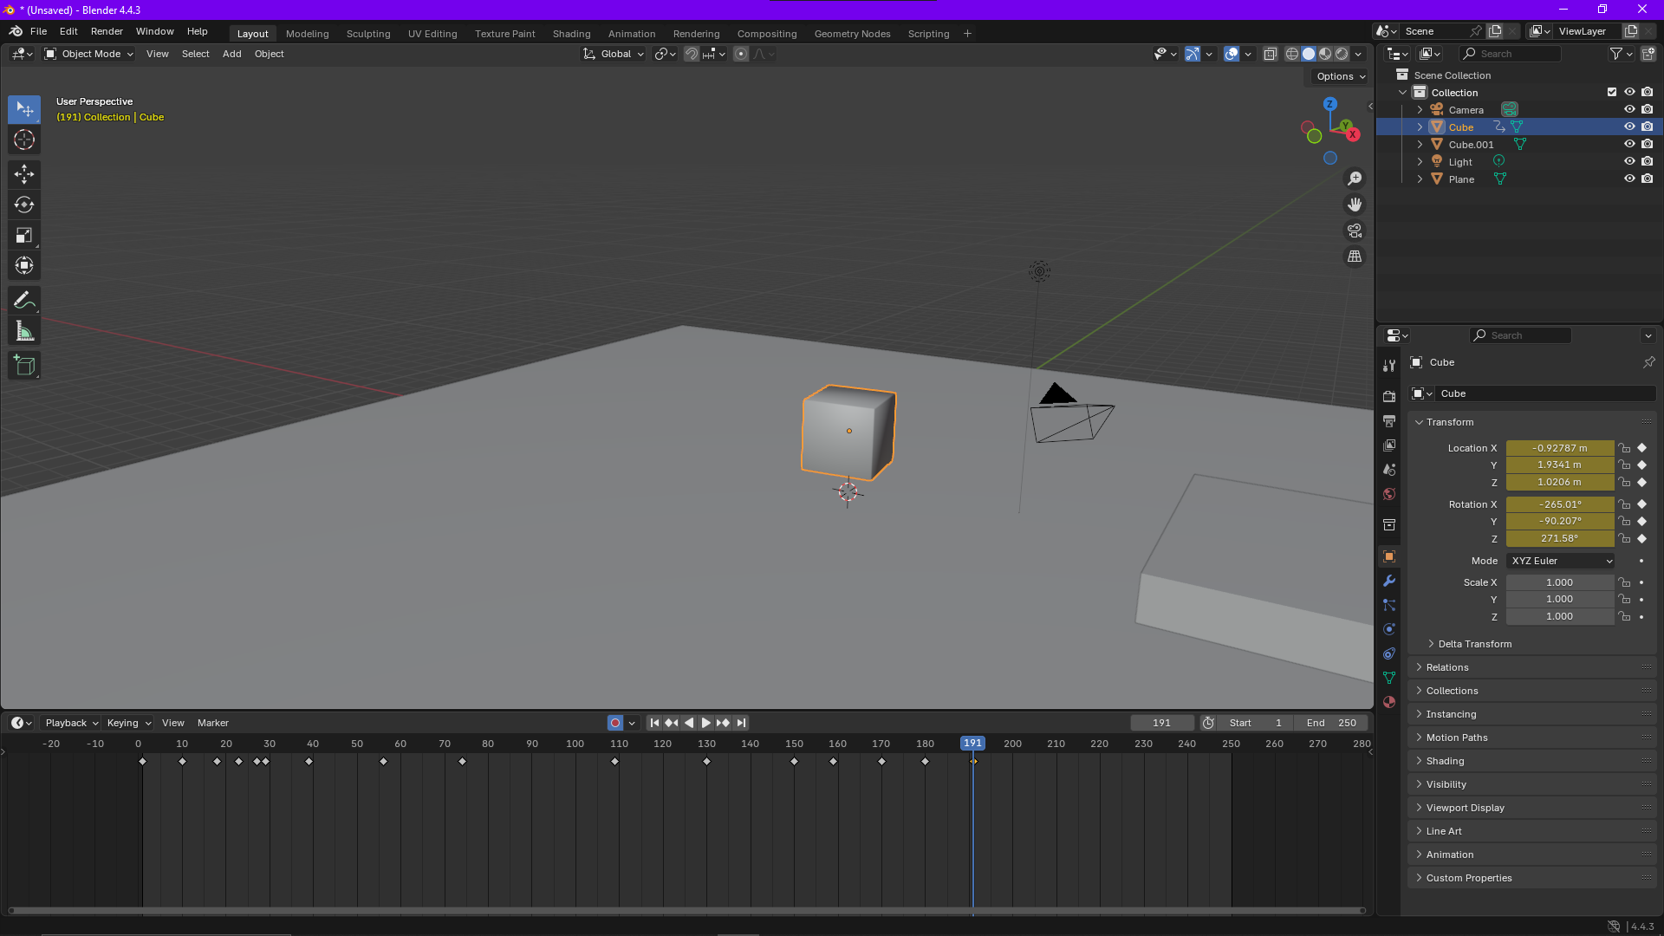Select the Annotate tool
The height and width of the screenshot is (936, 1664).
(24, 301)
